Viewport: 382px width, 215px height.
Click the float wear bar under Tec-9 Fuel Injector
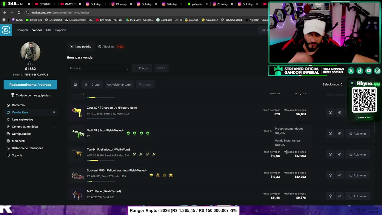coord(101,160)
